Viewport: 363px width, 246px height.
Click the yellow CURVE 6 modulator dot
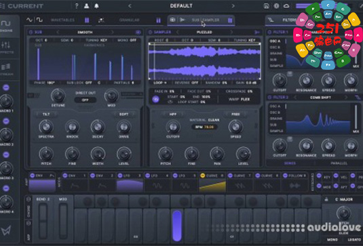pyautogui.click(x=203, y=176)
